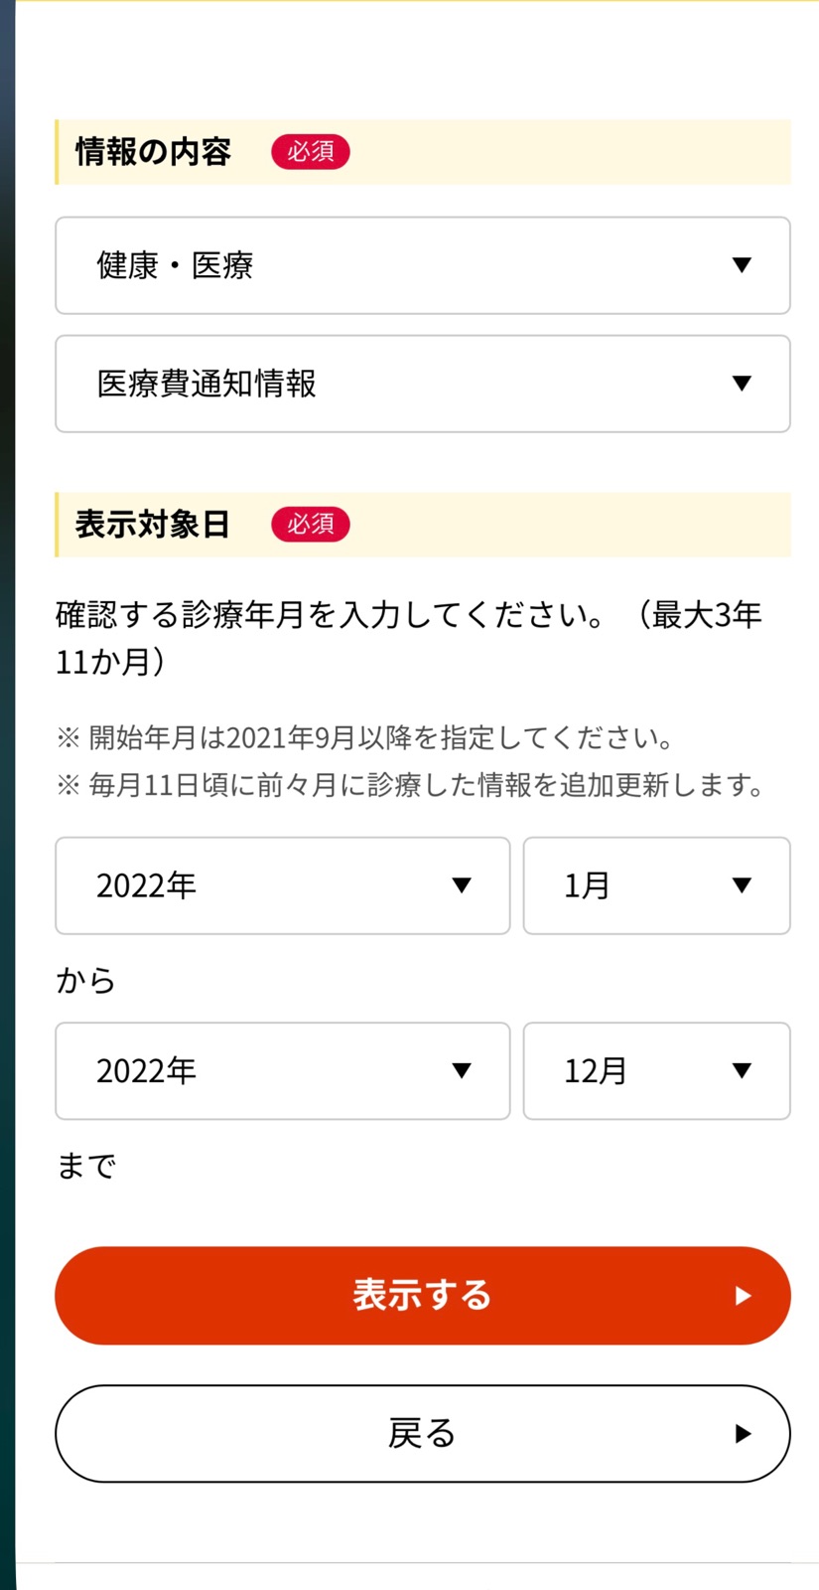
Task: Click the 情報の内容 section heading
Action: (153, 152)
